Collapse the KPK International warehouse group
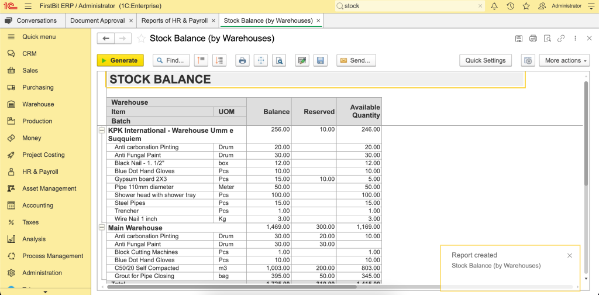The height and width of the screenshot is (295, 599). click(102, 131)
